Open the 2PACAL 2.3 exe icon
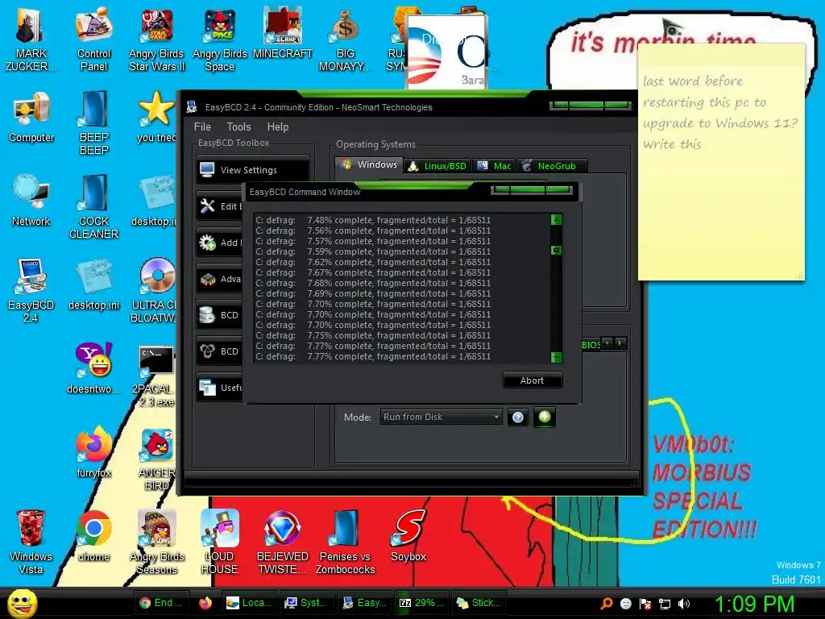The image size is (825, 619). 155,375
